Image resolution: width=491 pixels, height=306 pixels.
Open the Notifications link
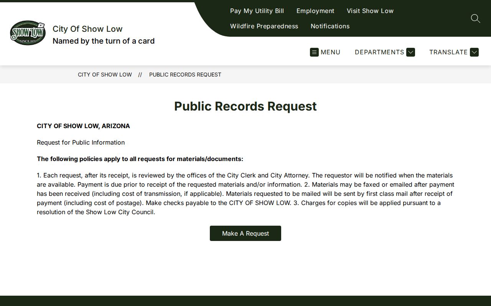coord(330,26)
